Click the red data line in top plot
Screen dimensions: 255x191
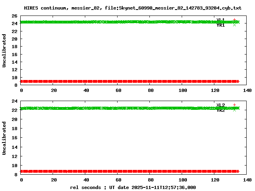(x=120, y=81)
